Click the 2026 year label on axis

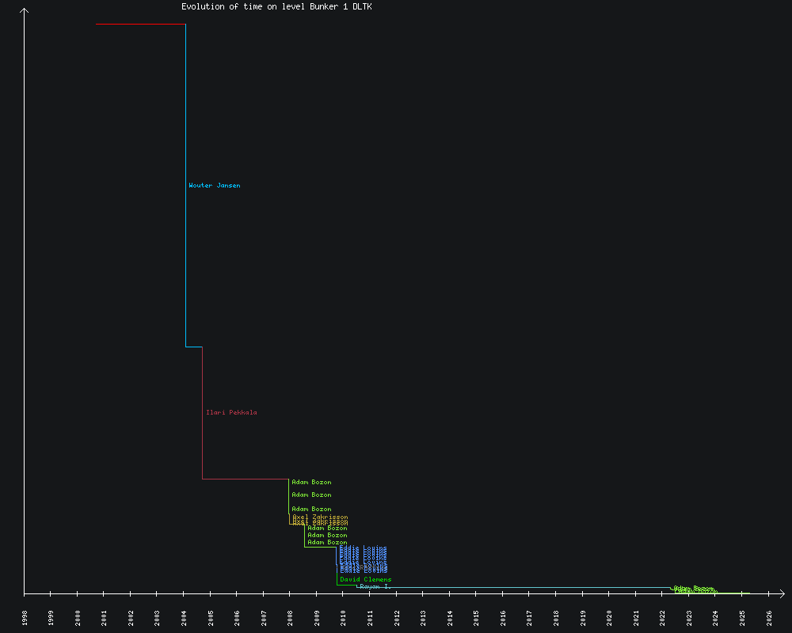tap(769, 617)
